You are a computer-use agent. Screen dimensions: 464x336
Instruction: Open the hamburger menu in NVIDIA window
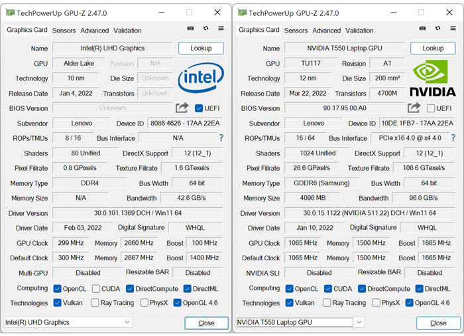pos(453,28)
